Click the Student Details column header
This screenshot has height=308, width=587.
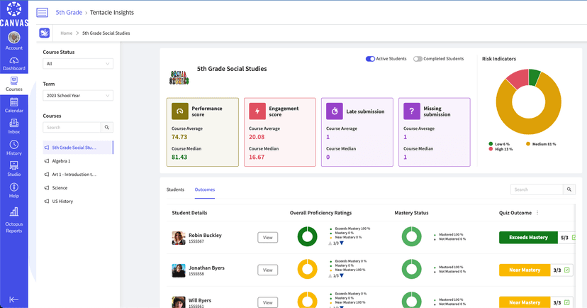pos(189,213)
